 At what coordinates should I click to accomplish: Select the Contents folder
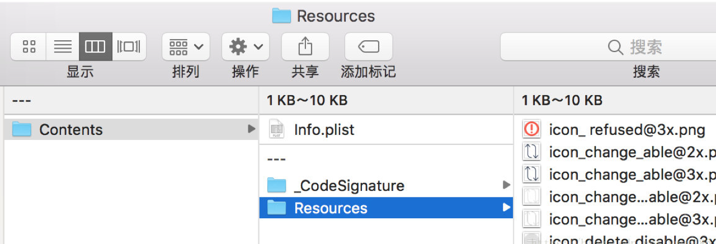(x=71, y=130)
